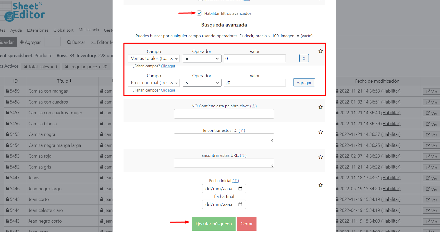Star the Fecha Inicial date filter
Screen dimensions: 440x232
click(x=321, y=185)
